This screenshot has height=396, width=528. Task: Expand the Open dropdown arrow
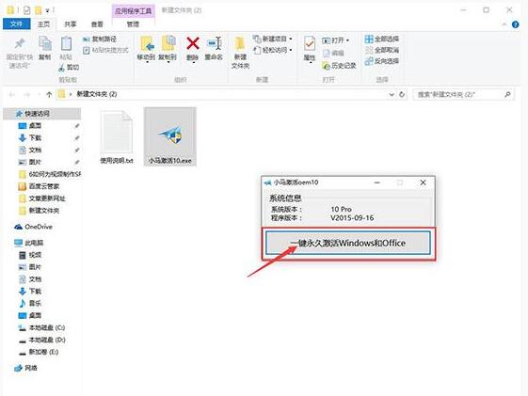tap(347, 40)
